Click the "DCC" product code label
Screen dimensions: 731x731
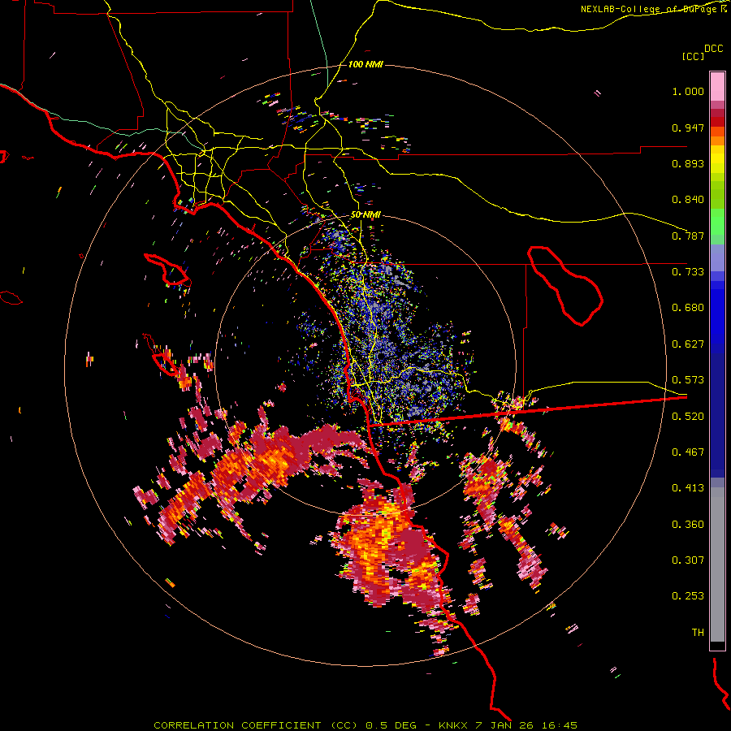coord(713,49)
